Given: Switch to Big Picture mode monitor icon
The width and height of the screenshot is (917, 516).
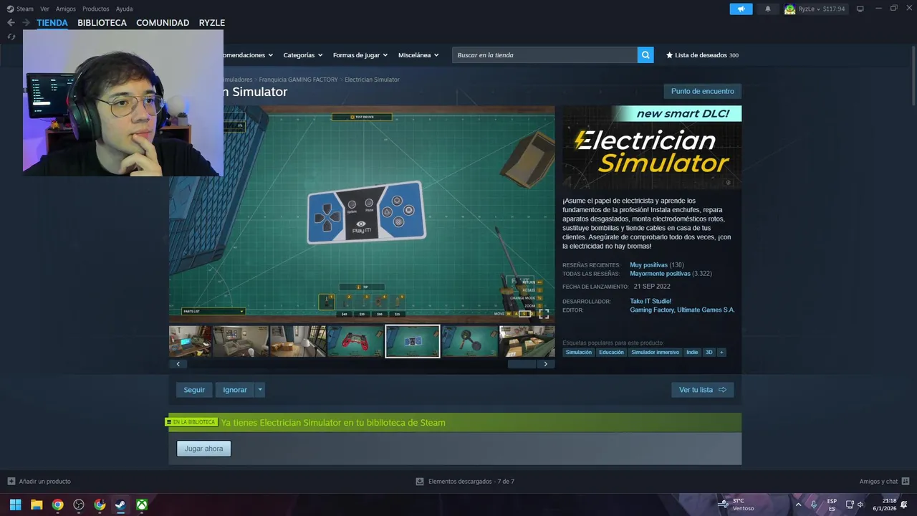Looking at the screenshot, I should click(x=860, y=9).
